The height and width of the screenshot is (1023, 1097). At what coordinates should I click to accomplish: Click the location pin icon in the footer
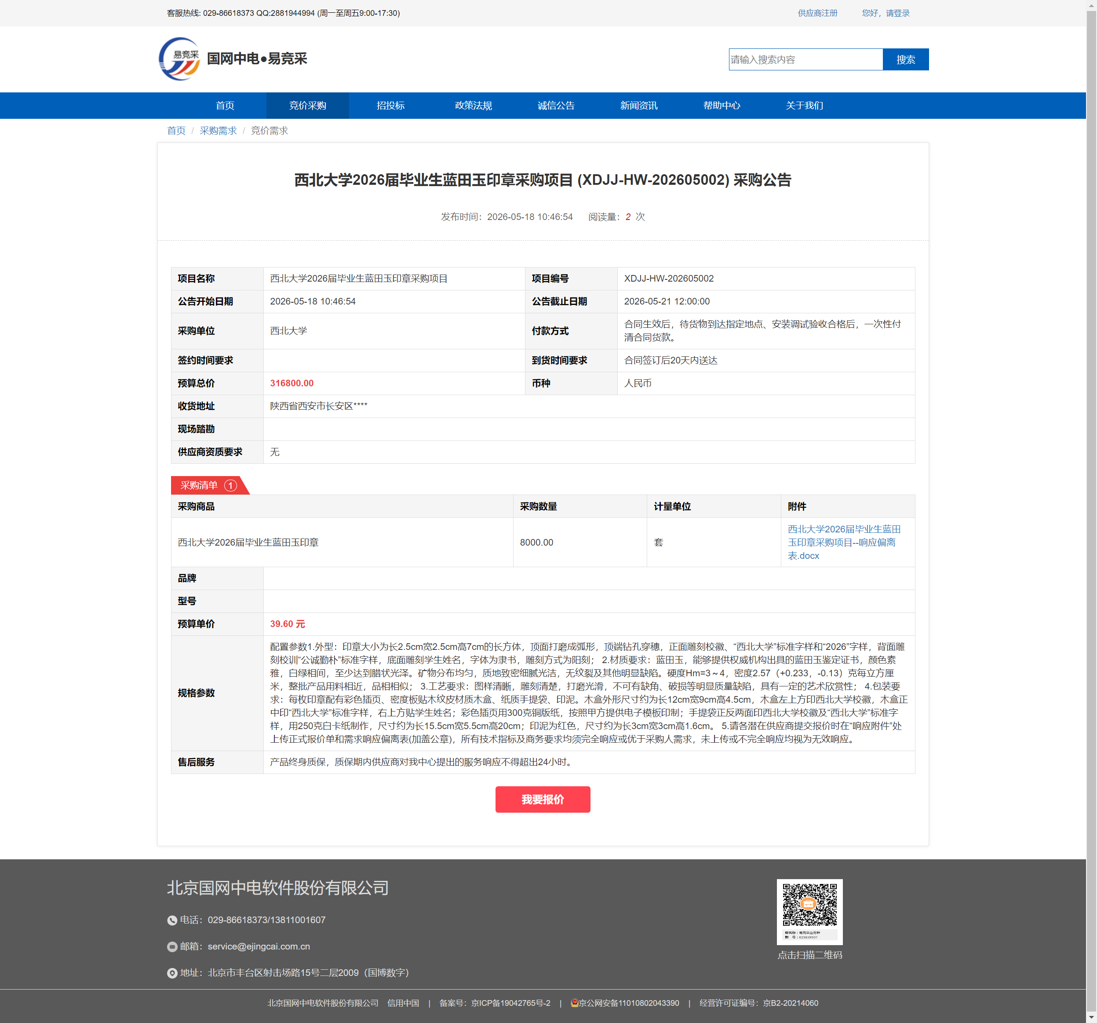(172, 973)
